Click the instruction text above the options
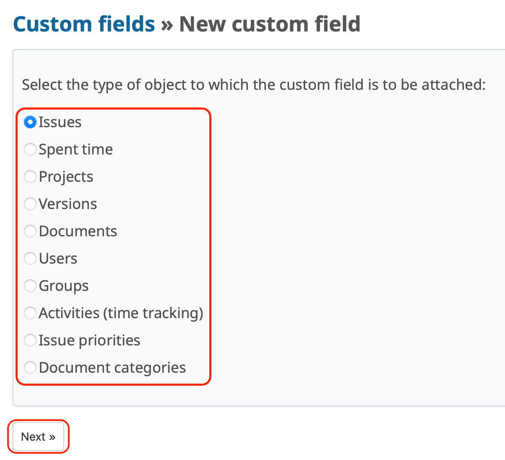This screenshot has height=460, width=505. point(253,84)
